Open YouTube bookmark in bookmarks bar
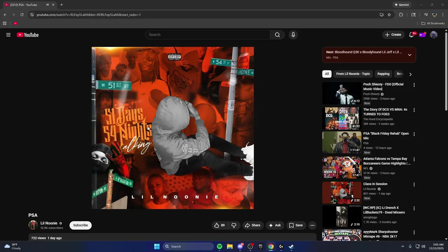This screenshot has width=448, height=252. [x=15, y=23]
